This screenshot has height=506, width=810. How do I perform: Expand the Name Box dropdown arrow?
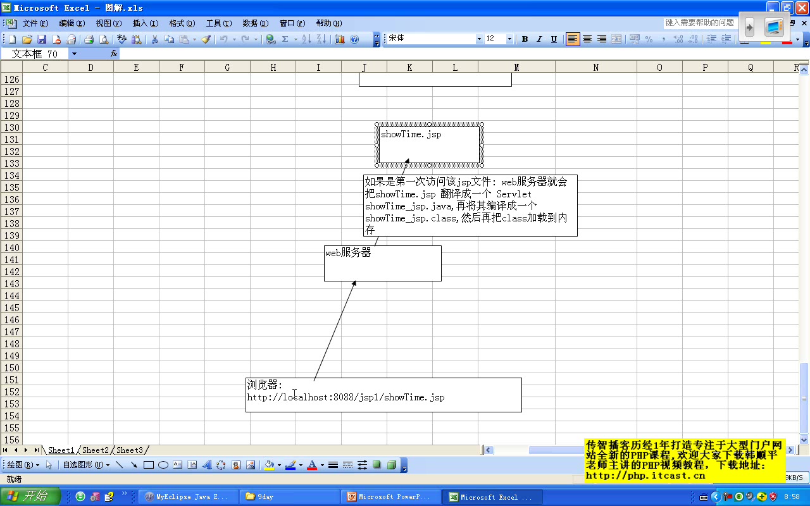point(74,54)
